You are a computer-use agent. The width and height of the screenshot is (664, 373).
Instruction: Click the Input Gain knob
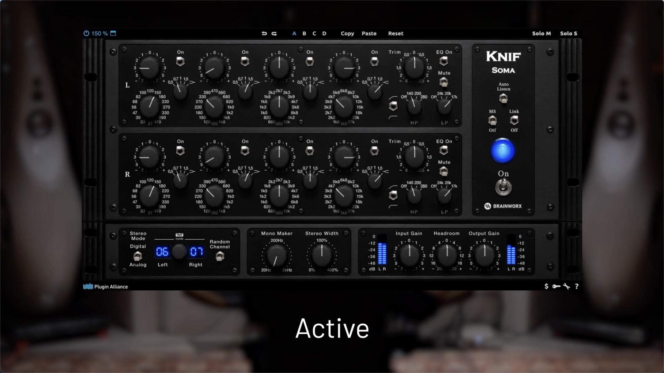click(x=409, y=255)
